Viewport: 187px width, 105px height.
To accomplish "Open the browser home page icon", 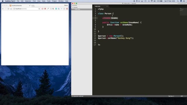I will point(11,9).
